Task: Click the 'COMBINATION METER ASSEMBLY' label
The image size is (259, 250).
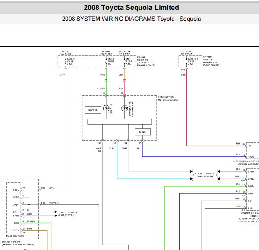Action: tap(168, 98)
